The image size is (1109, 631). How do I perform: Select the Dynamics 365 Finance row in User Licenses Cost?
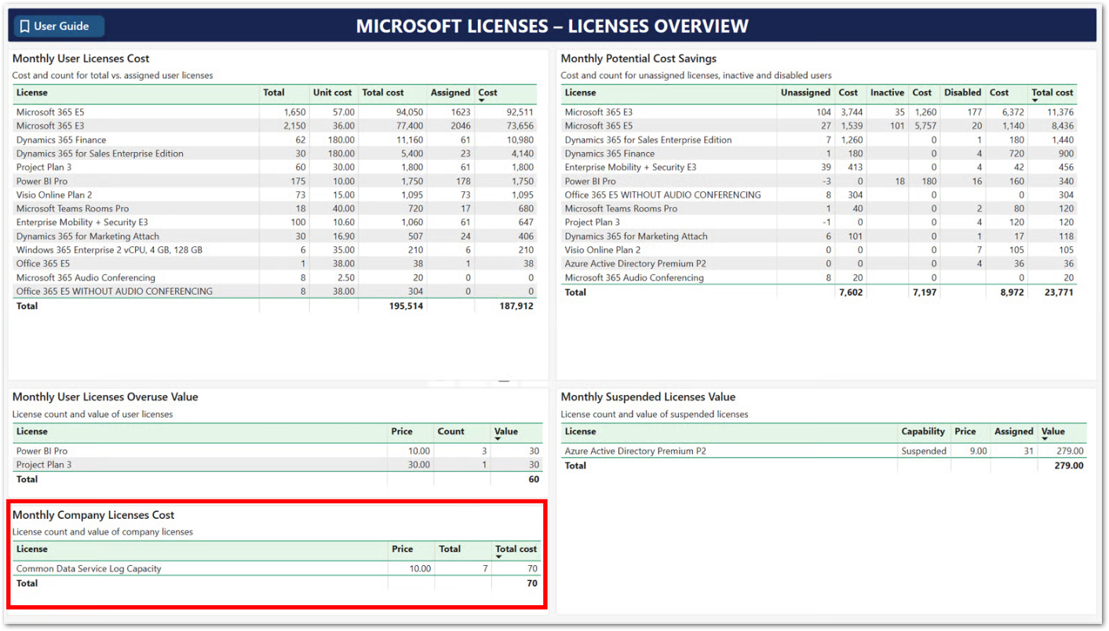(61, 140)
